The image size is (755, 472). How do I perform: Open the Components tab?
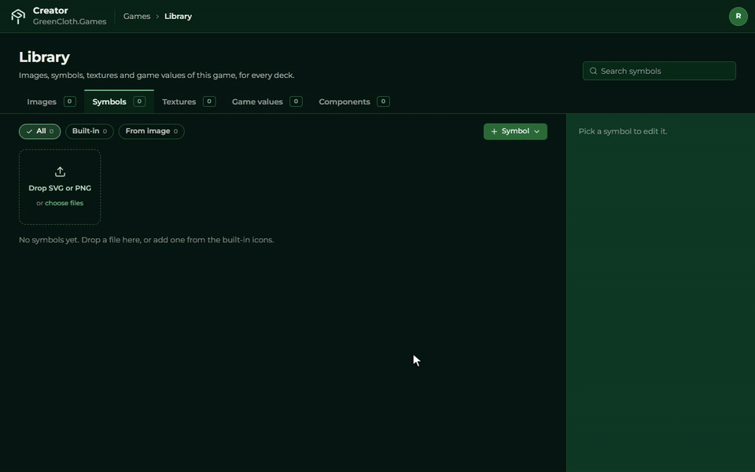pos(354,101)
